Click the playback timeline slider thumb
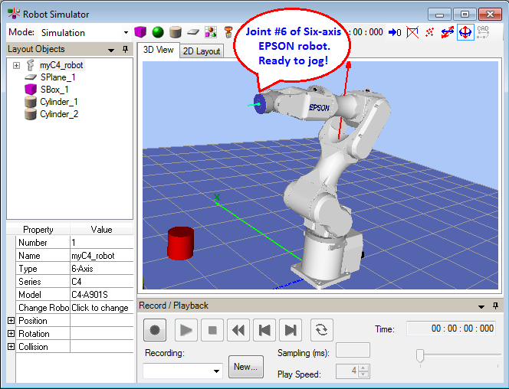509x389 pixels. [x=420, y=355]
